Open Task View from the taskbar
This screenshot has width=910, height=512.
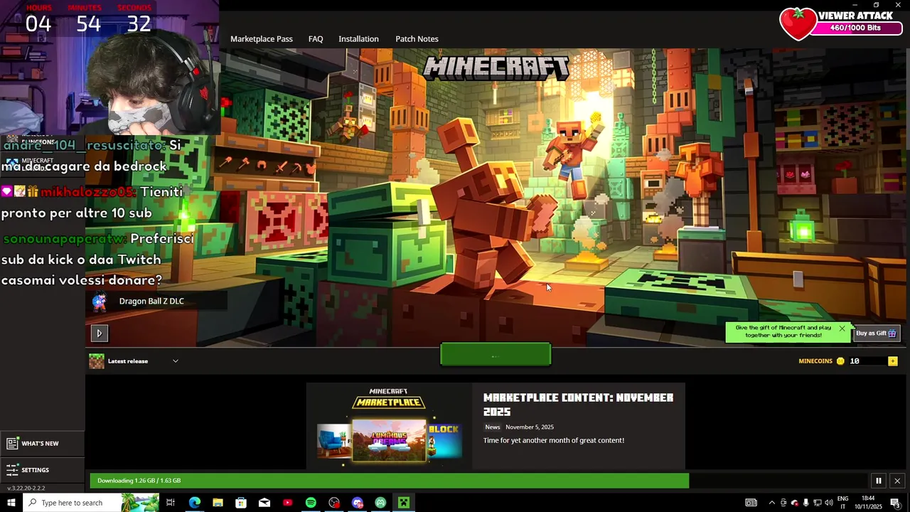coord(171,503)
